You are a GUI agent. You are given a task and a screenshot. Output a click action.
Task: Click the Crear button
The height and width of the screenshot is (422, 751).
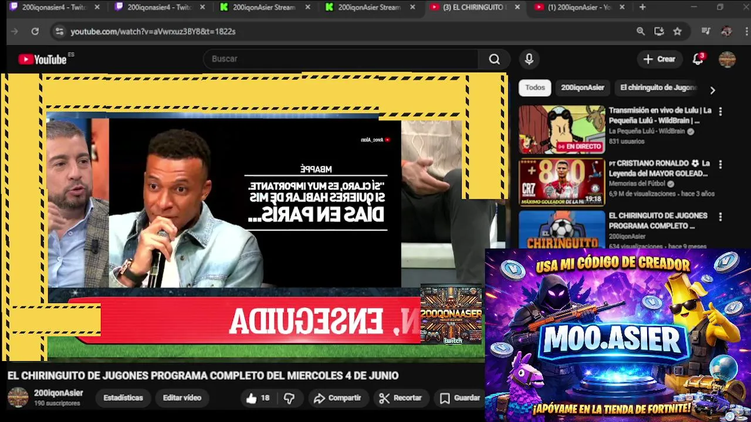pyautogui.click(x=659, y=59)
